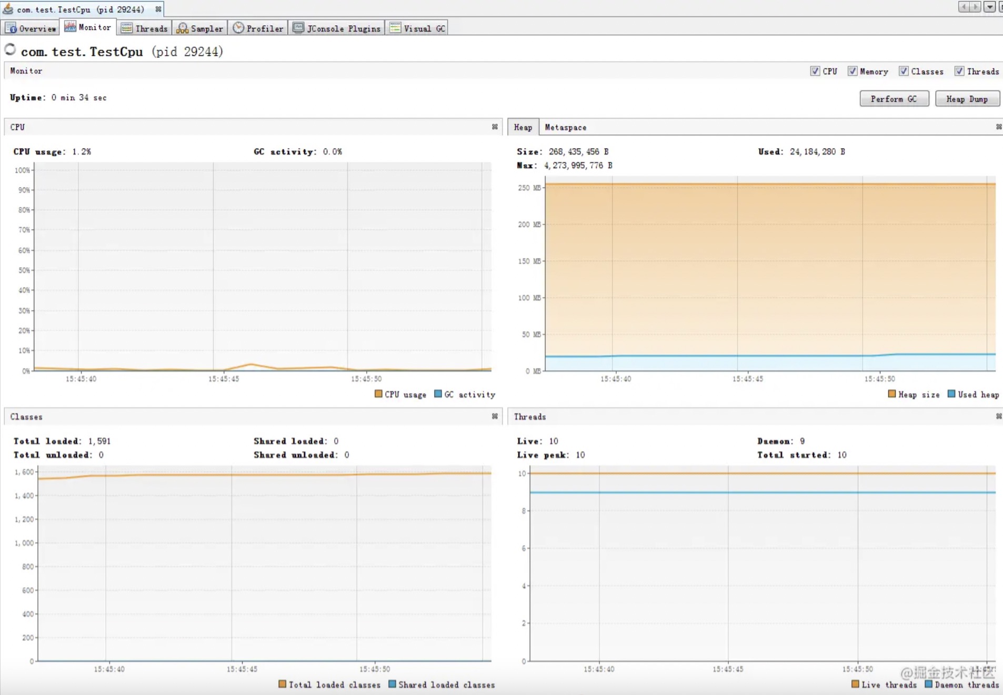Click Shared loaded classes legend swatch
This screenshot has height=695, width=1003.
click(x=392, y=684)
